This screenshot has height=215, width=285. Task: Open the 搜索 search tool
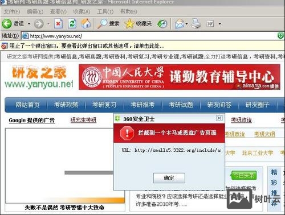pos(108,24)
